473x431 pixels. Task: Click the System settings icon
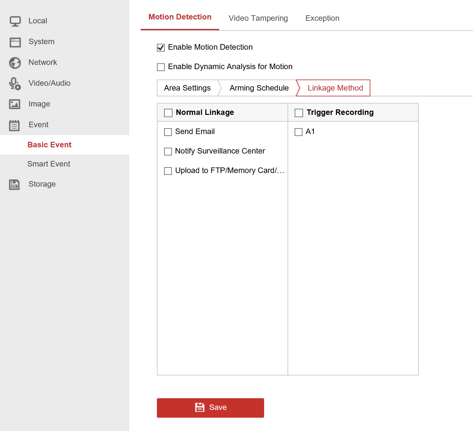coord(15,42)
